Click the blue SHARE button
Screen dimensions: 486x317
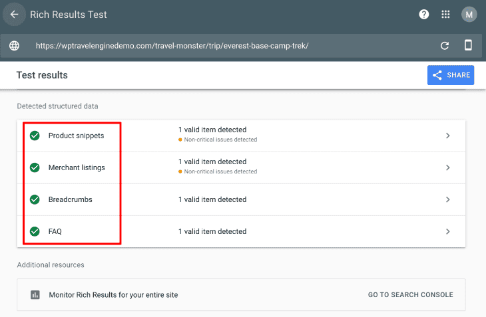(451, 75)
